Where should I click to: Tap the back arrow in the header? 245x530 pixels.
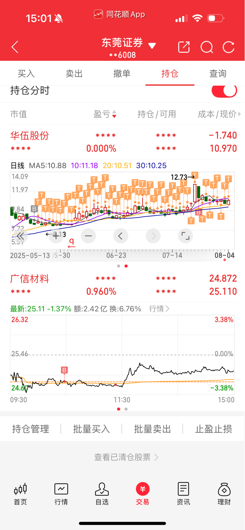tap(15, 47)
